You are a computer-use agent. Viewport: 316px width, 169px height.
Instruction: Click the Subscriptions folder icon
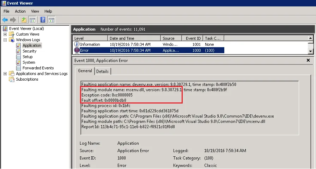click(x=12, y=79)
